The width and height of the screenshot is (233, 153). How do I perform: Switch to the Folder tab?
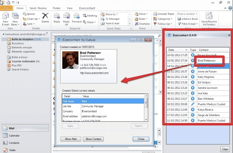(57, 8)
